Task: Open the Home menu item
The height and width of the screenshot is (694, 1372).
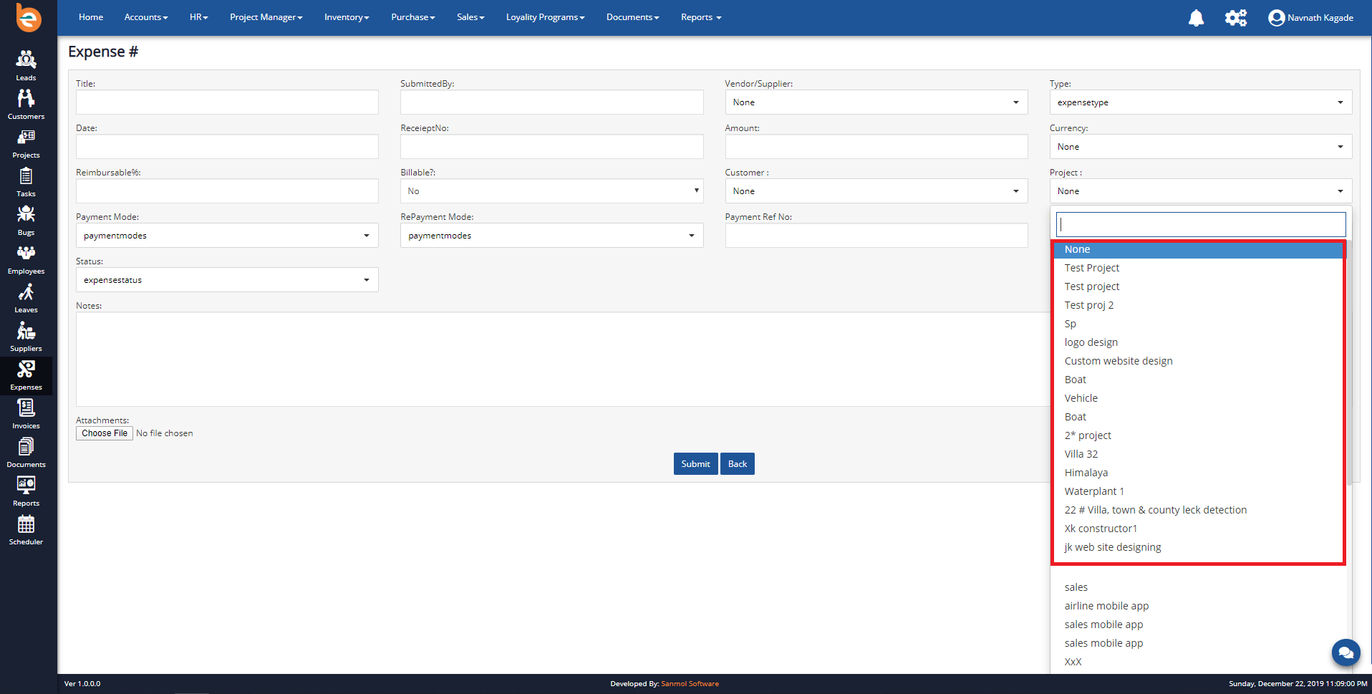Action: pos(91,17)
